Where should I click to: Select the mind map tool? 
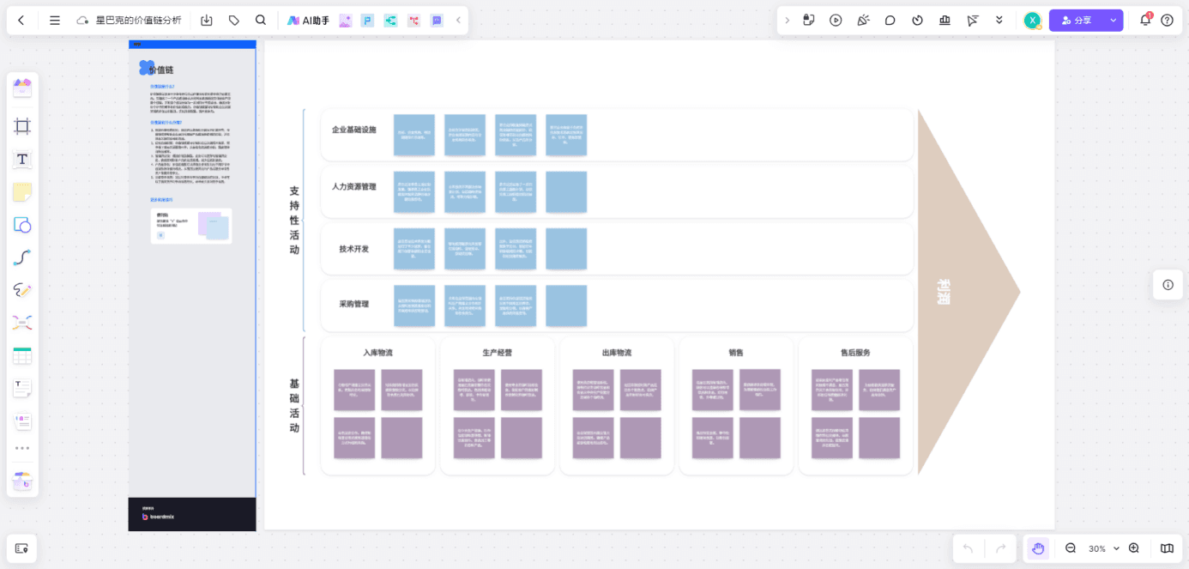(22, 323)
